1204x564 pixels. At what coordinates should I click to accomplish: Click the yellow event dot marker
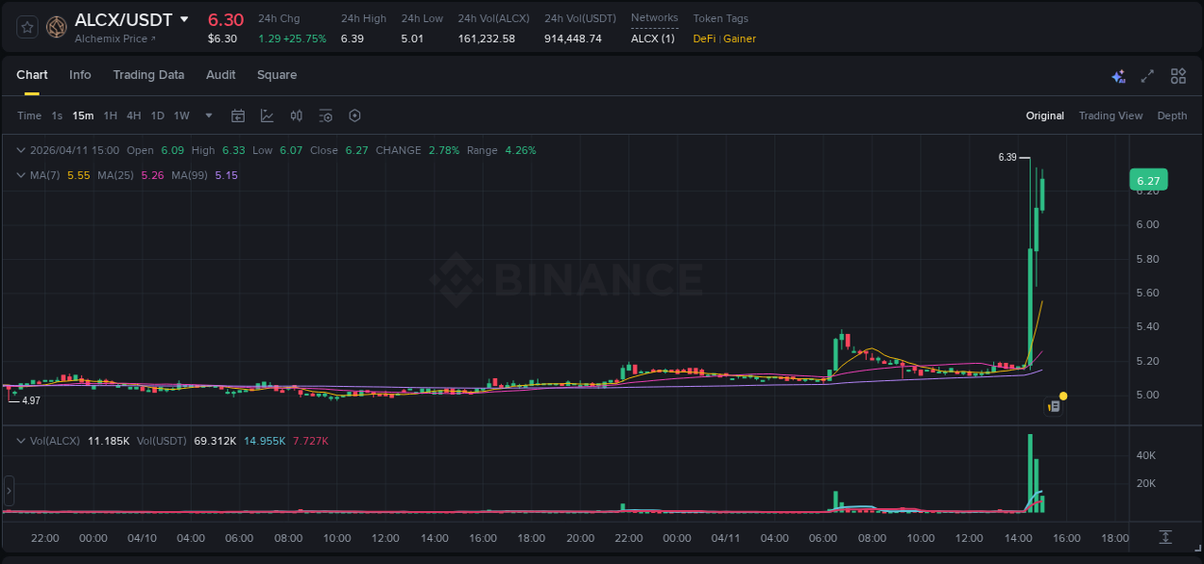pyautogui.click(x=1062, y=396)
